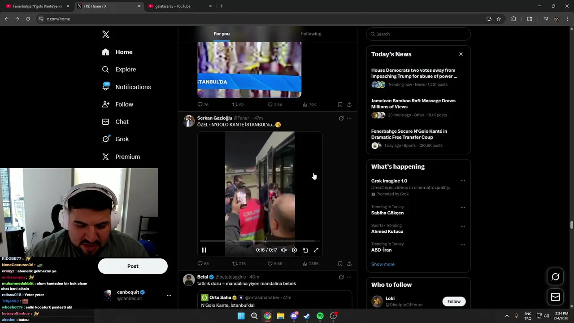Switch to the Following tab
Viewport: 574px width, 323px height.
tap(311, 34)
